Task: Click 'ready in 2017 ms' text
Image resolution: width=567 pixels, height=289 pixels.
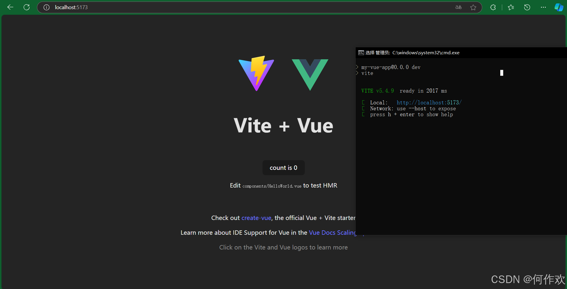Action: (x=423, y=91)
